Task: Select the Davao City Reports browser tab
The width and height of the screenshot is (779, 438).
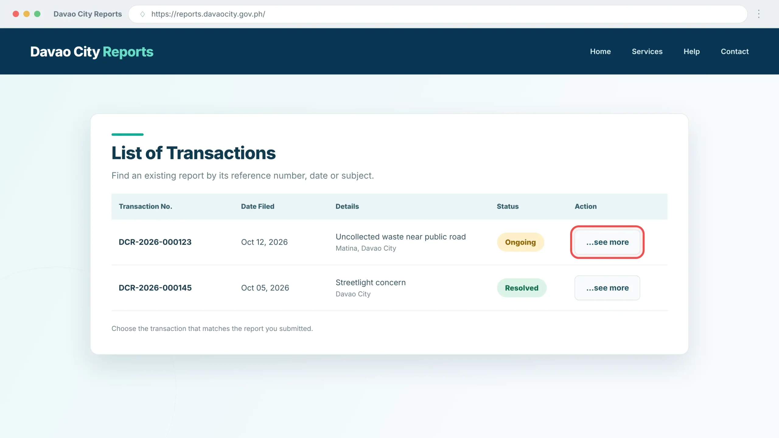Action: 88,14
